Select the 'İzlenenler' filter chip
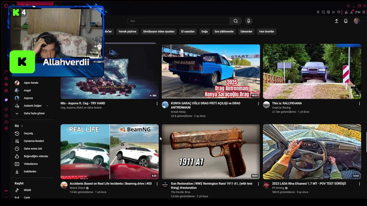Image resolution: width=367 pixels, height=206 pixels. tap(246, 31)
